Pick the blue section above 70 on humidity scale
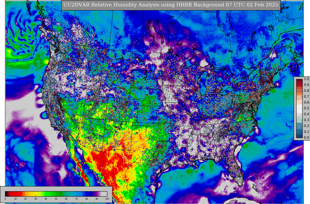Screen dimensions: 310x204 pyautogui.click(x=76, y=194)
